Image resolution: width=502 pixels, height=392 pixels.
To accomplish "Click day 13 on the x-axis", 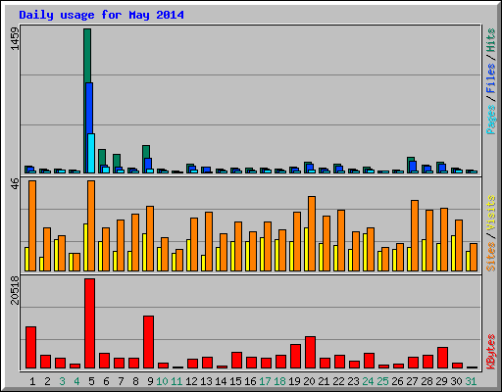I will click(x=206, y=381).
